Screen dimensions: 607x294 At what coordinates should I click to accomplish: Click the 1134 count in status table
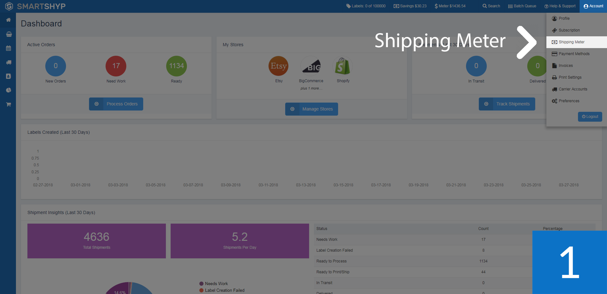tap(483, 261)
